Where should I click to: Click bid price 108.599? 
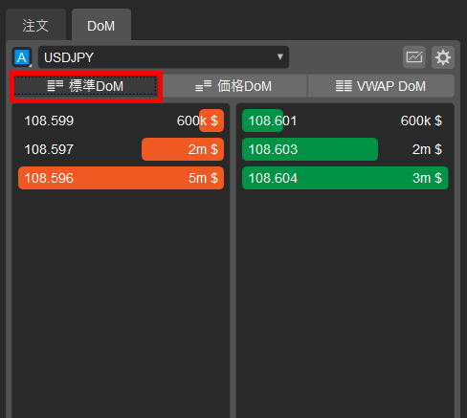pos(49,121)
